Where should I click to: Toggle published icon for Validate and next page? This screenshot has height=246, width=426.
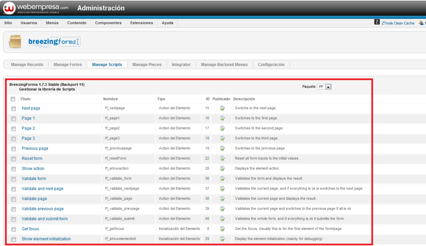(223, 189)
